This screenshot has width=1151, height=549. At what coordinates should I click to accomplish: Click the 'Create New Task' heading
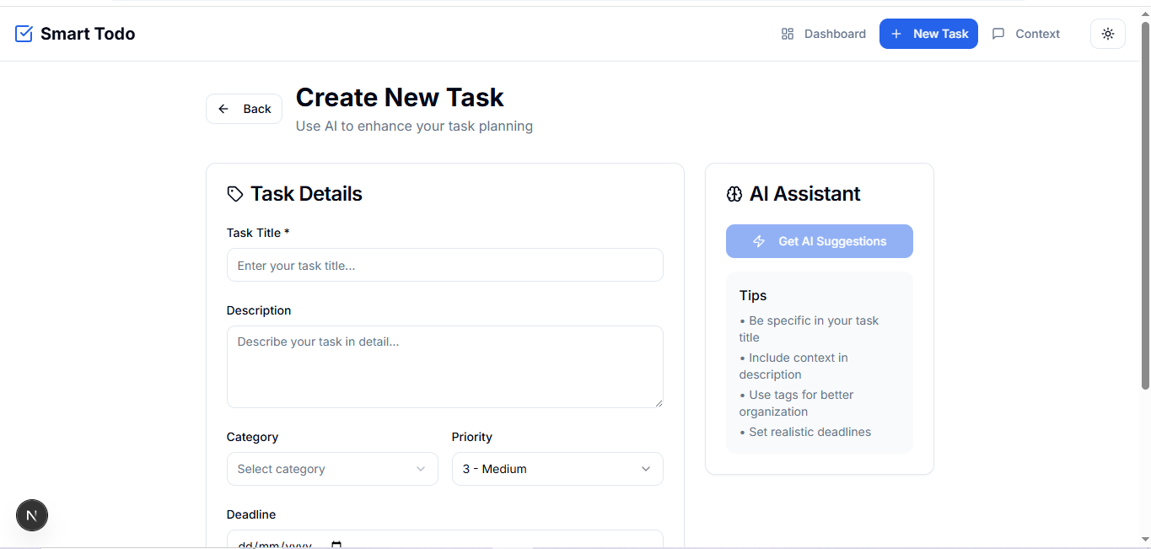[x=400, y=98]
